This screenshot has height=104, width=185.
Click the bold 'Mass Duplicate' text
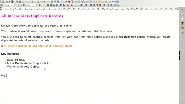[x=126, y=37]
